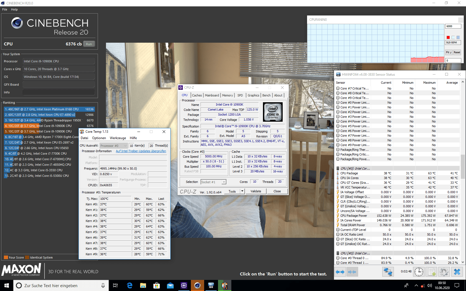Viewport: 466px width, 291px height.
Task: Click the Intel driver updates link in Core Temp
Action: pyautogui.click(x=141, y=151)
